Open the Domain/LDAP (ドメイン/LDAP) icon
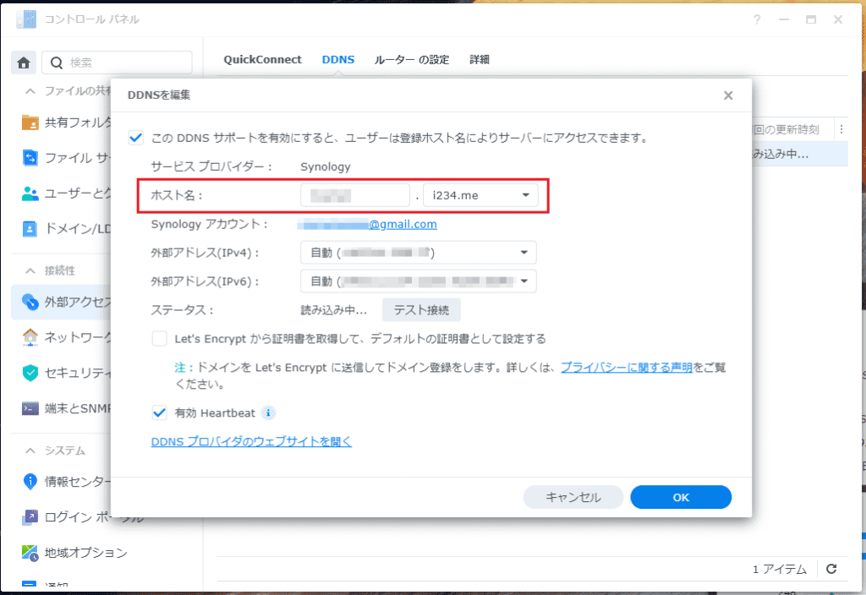The image size is (866, 595). [x=30, y=228]
